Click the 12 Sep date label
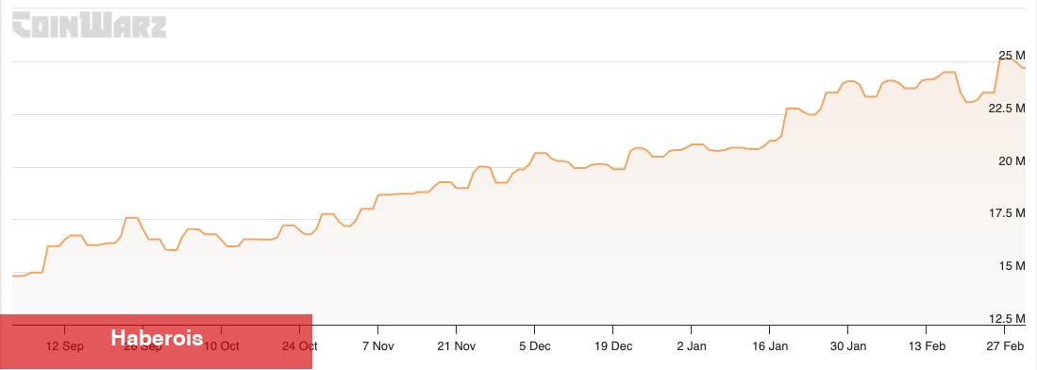 coord(65,346)
